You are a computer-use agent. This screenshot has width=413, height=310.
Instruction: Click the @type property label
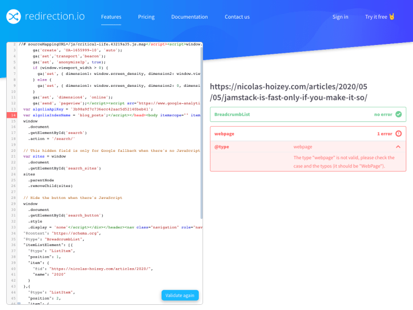(221, 147)
